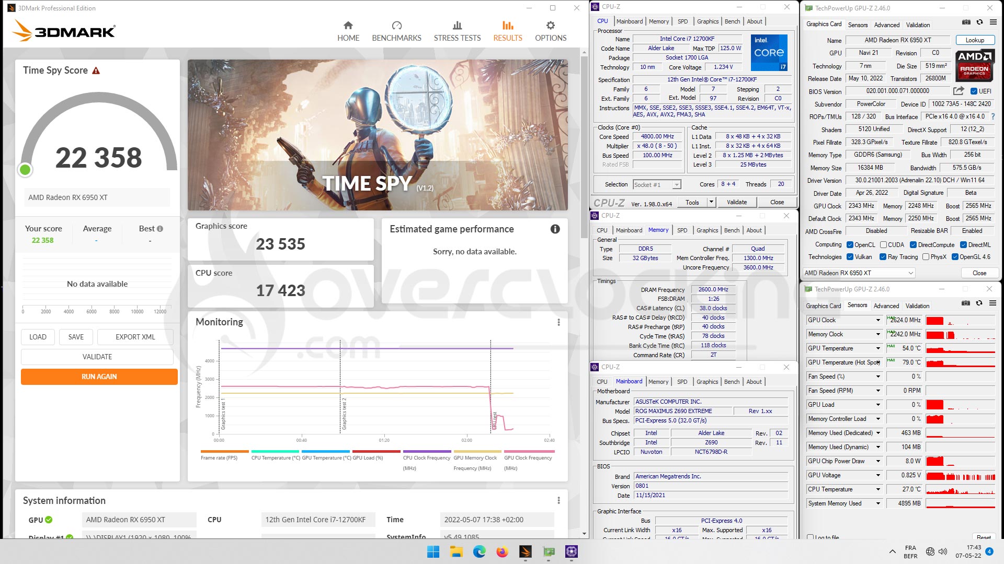Click the refresh icon in GPU-Z Graphics Card window
Image resolution: width=1004 pixels, height=564 pixels.
click(979, 22)
